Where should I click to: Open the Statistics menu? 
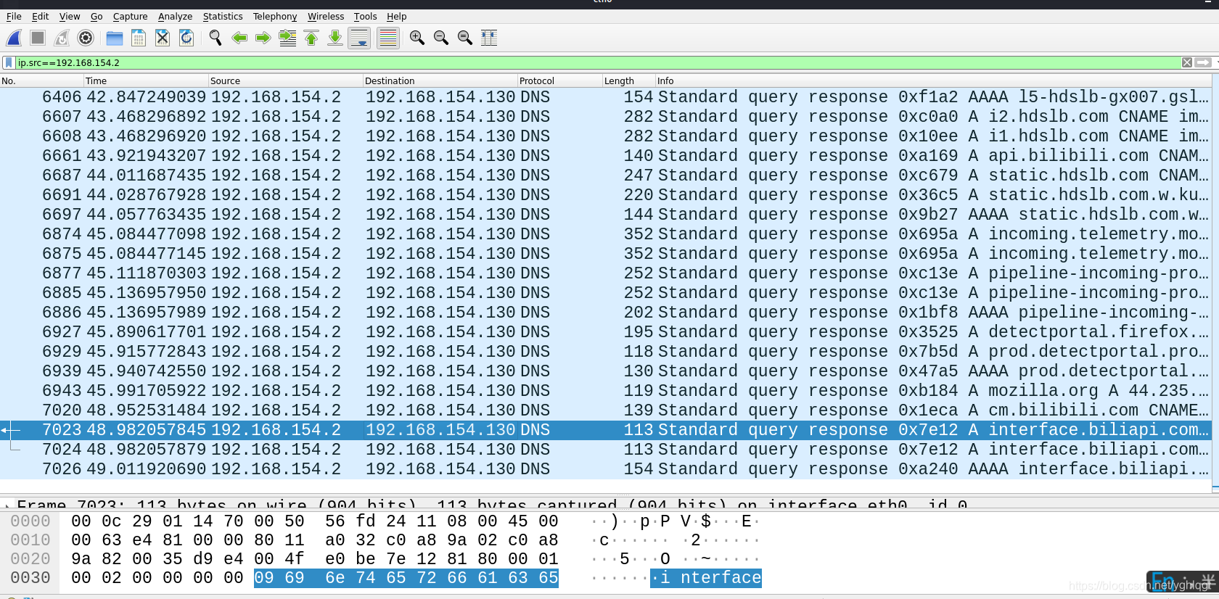point(223,16)
